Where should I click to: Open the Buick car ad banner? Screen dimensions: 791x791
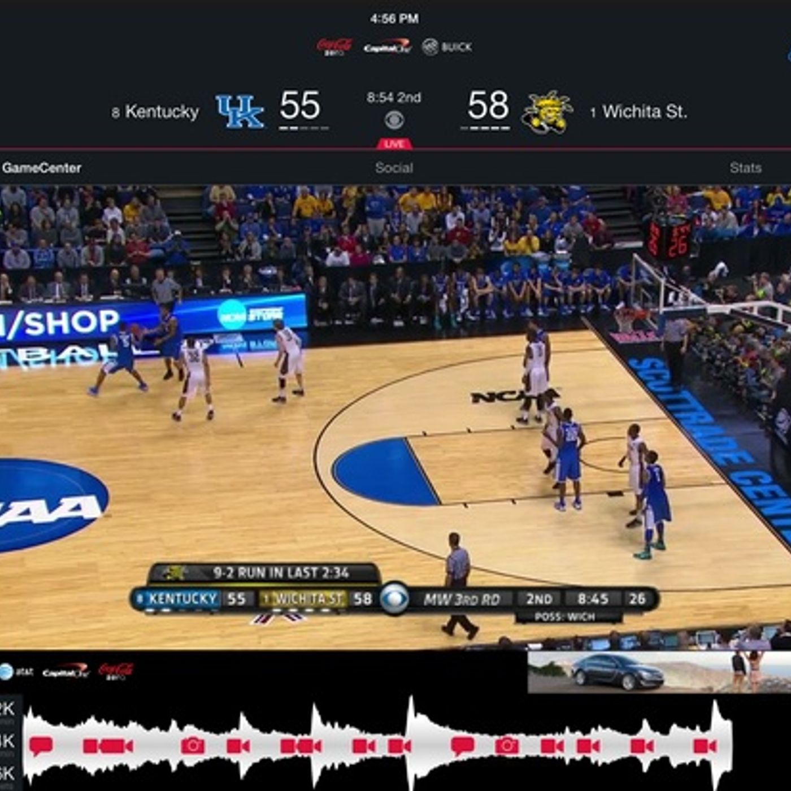(x=659, y=672)
